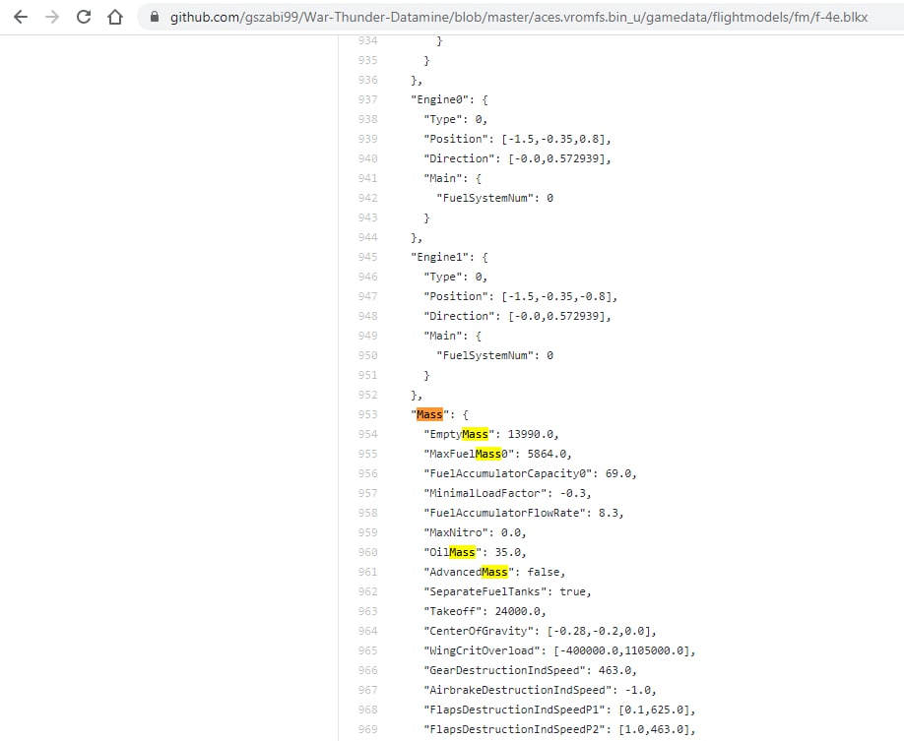Click "SeparateFuelTanks": true line
This screenshot has height=741, width=904.
(x=507, y=591)
